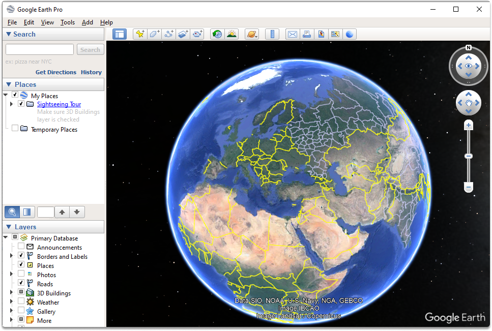Expand the Gallery layer node
Image resolution: width=492 pixels, height=331 pixels.
[x=12, y=311]
